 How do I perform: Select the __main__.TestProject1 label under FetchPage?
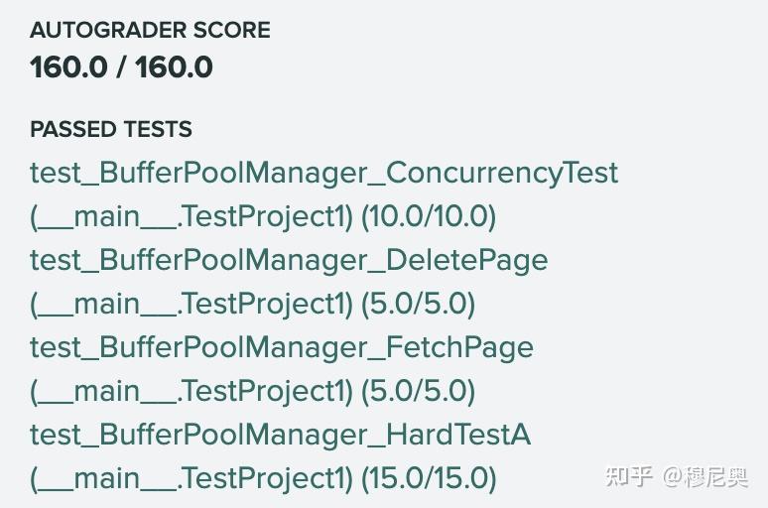[x=192, y=391]
